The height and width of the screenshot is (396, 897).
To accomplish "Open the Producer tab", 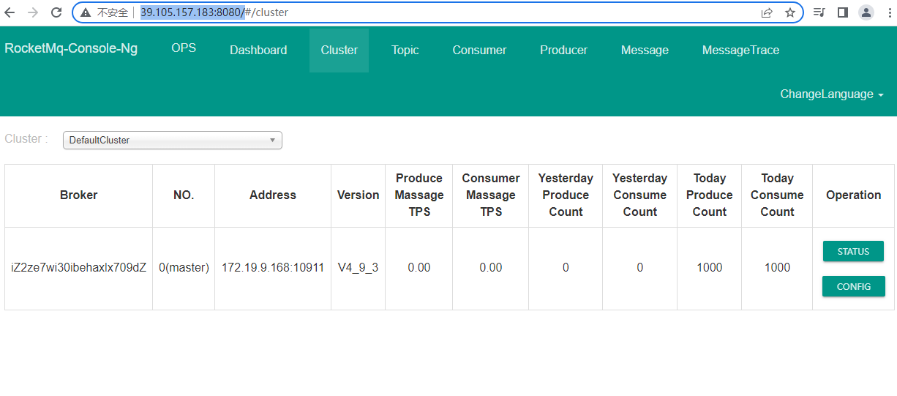I will pyautogui.click(x=564, y=50).
